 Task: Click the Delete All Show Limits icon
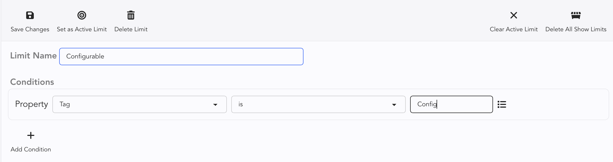point(576,15)
